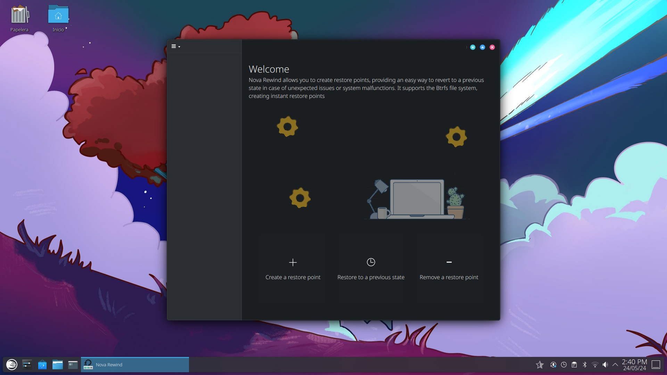
Task: Click the clock icon for restoring previous state
Action: click(371, 262)
